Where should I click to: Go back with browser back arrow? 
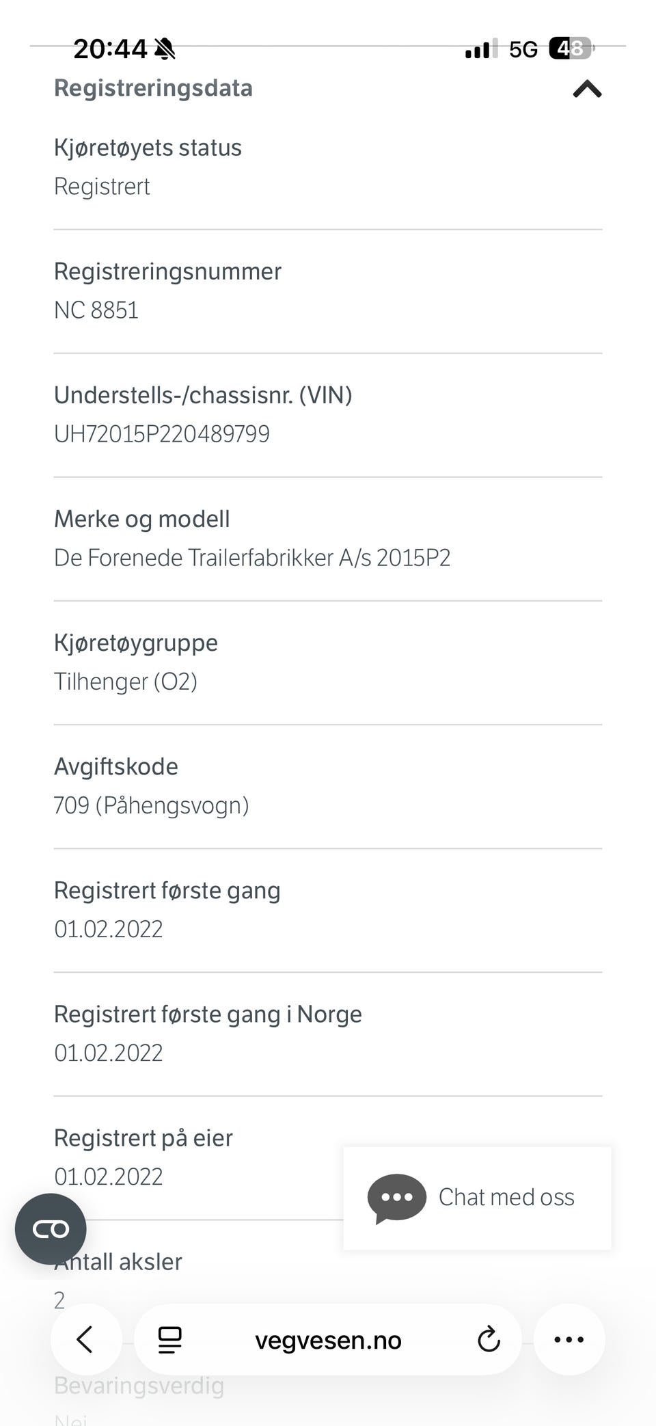coord(85,1339)
